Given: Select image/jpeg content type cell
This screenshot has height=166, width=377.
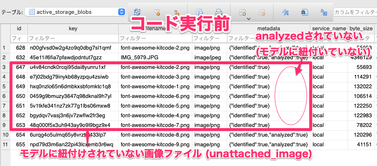Looking at the screenshot, I should (210, 58).
